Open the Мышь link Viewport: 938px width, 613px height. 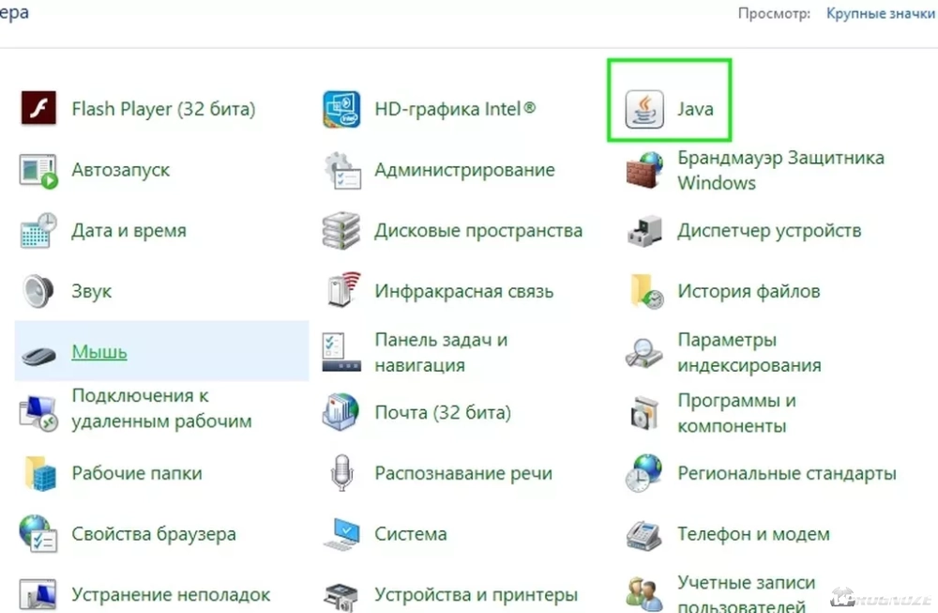pyautogui.click(x=99, y=352)
